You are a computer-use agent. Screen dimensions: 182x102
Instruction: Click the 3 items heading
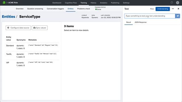pyautogui.click(x=69, y=26)
